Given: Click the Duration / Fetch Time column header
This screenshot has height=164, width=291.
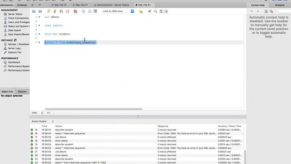Looking at the screenshot, I should click(x=229, y=126).
